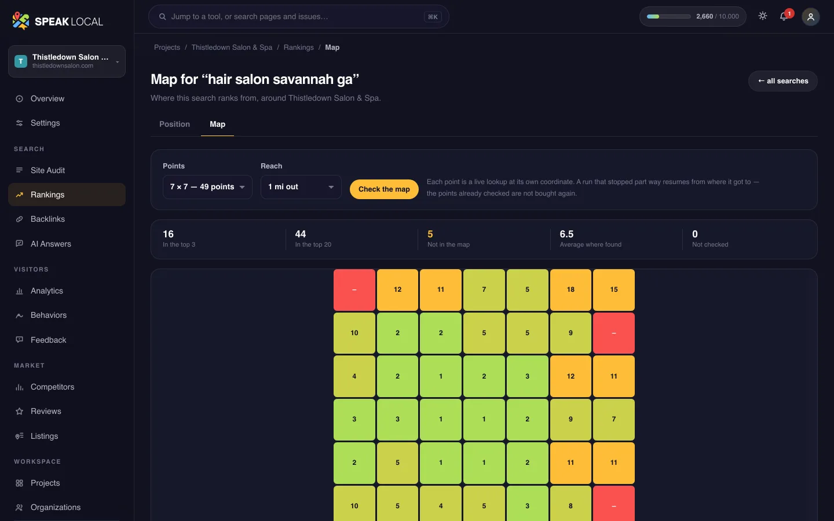The image size is (834, 521).
Task: Click the Speak Local logo icon
Action: [21, 21]
